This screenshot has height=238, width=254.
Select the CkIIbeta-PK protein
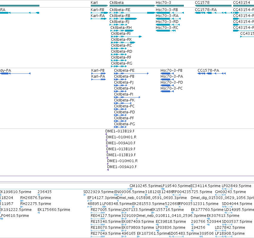[x=124, y=100]
